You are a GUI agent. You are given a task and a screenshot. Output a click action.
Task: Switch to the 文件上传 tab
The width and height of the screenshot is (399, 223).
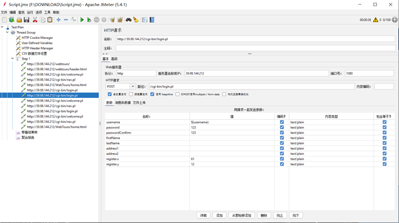click(x=139, y=102)
